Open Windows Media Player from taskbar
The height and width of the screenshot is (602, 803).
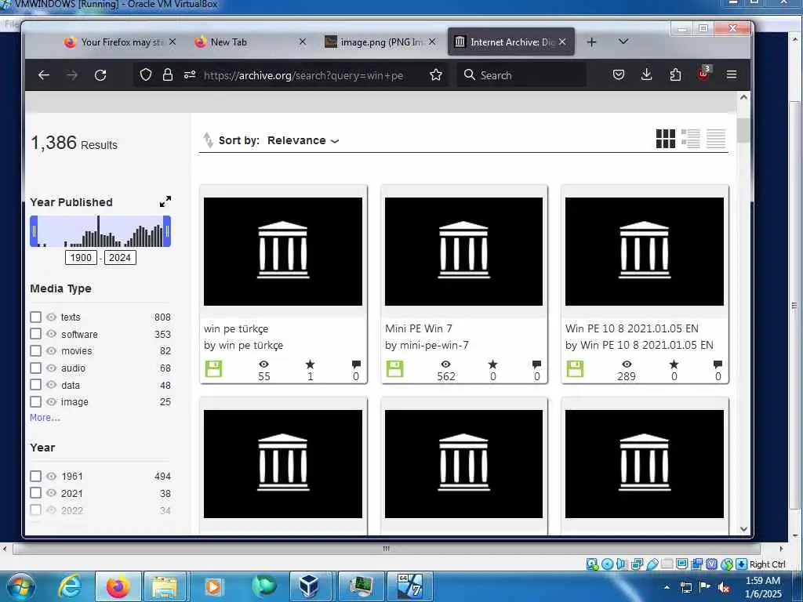click(213, 586)
